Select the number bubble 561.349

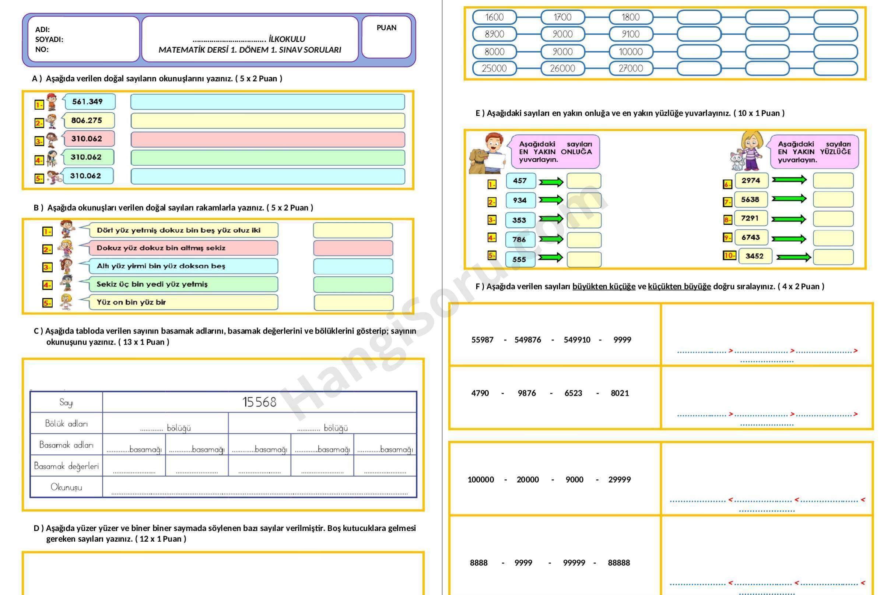(x=89, y=102)
